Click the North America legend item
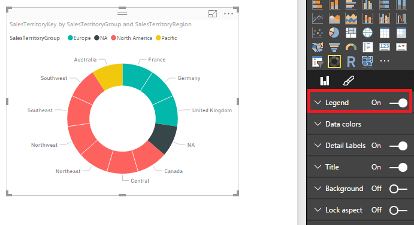This screenshot has width=414, height=225. (132, 38)
